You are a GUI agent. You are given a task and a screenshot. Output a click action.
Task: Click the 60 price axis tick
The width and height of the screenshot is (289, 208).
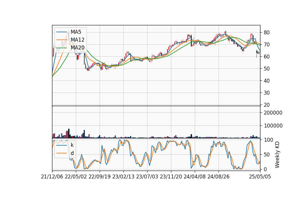pyautogui.click(x=267, y=57)
